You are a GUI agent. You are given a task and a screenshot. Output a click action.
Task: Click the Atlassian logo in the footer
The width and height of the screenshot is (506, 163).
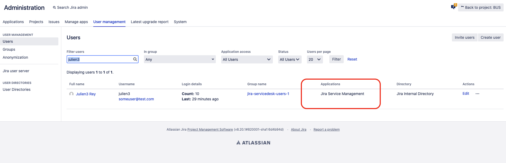point(253,143)
